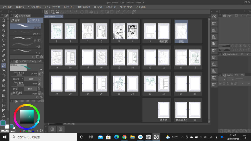The height and width of the screenshot is (141, 251).
Task: Pick a hue on the color wheel ring
Action: tap(27, 106)
